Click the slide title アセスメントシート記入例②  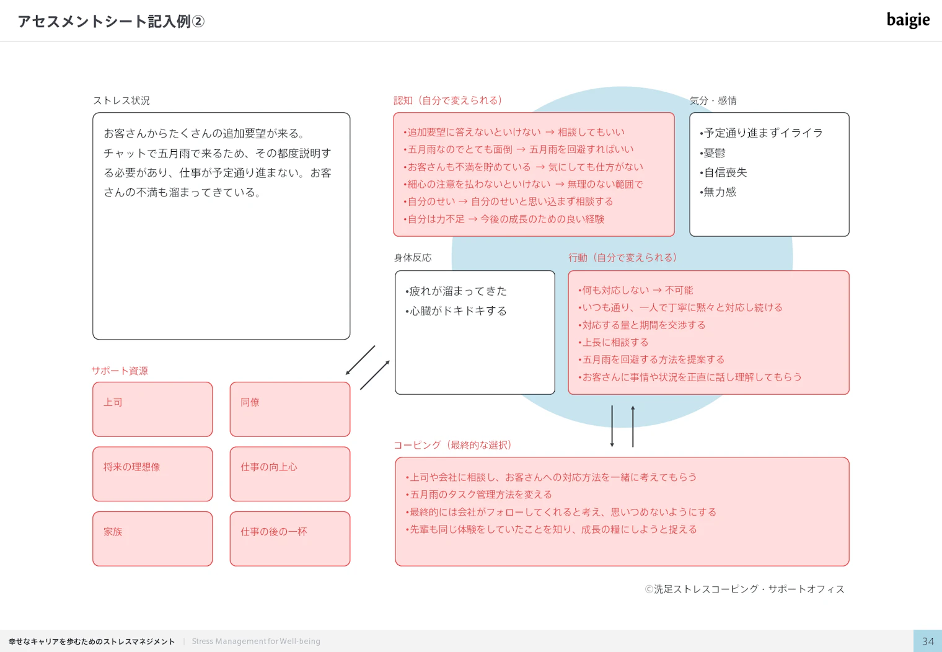tap(111, 21)
